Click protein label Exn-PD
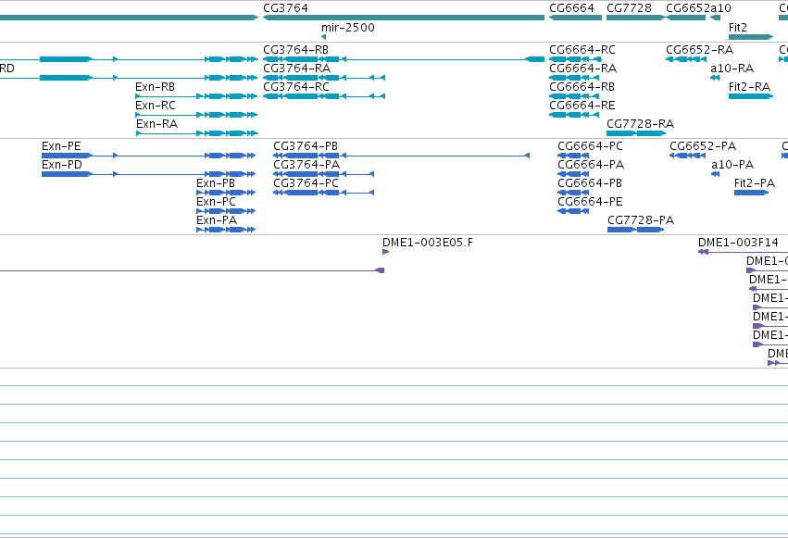 coord(62,165)
